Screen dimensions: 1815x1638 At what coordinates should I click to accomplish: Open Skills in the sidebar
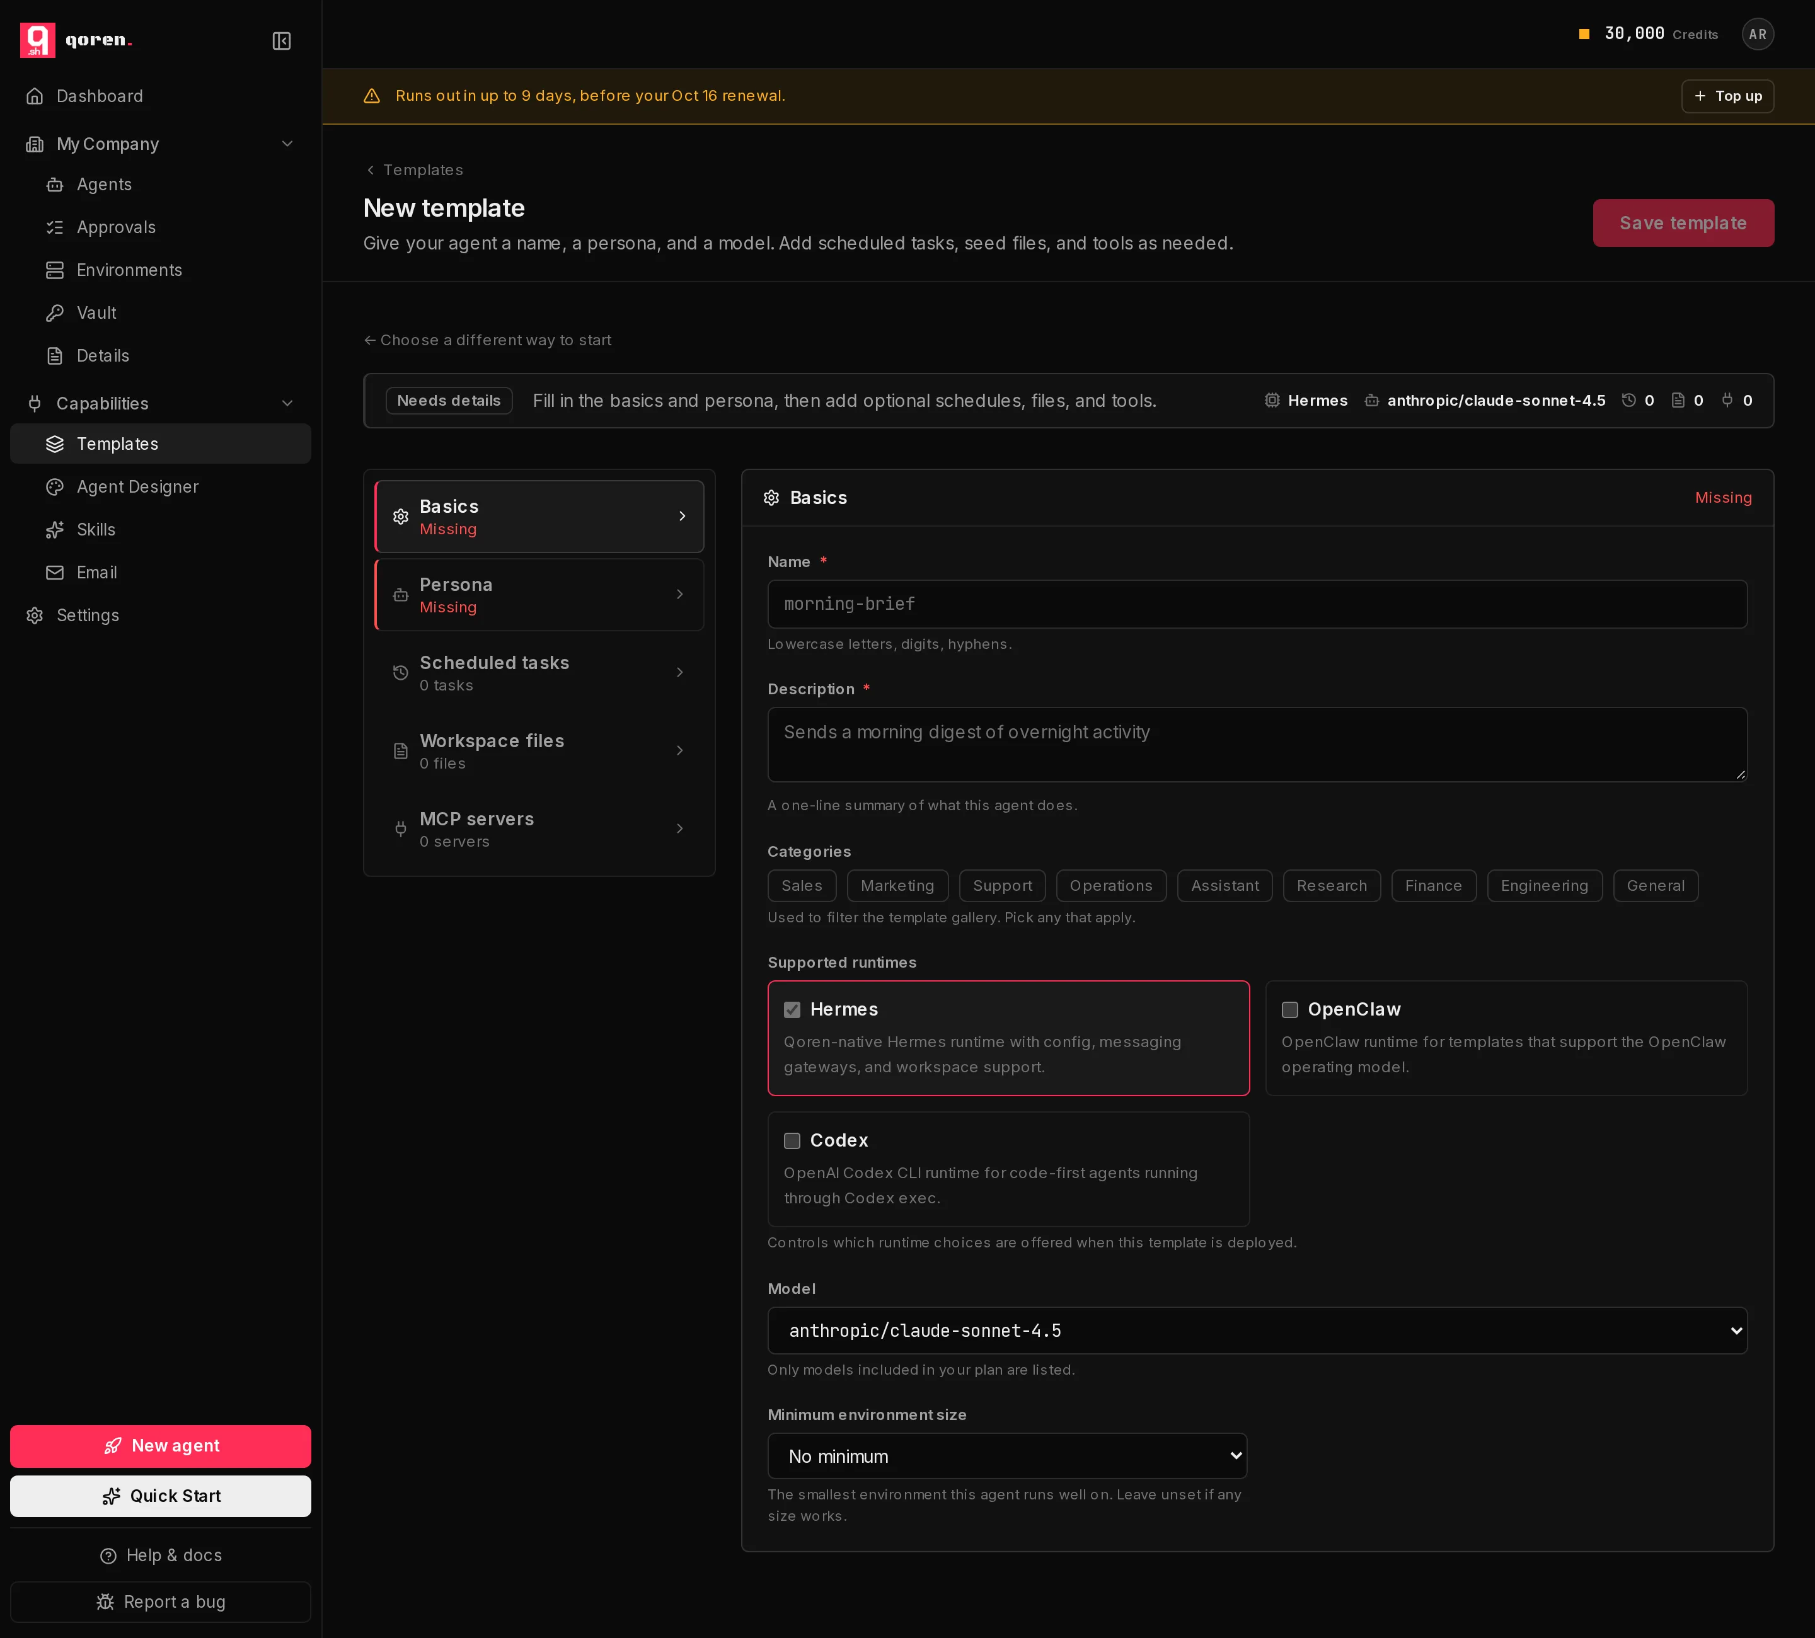click(x=160, y=529)
